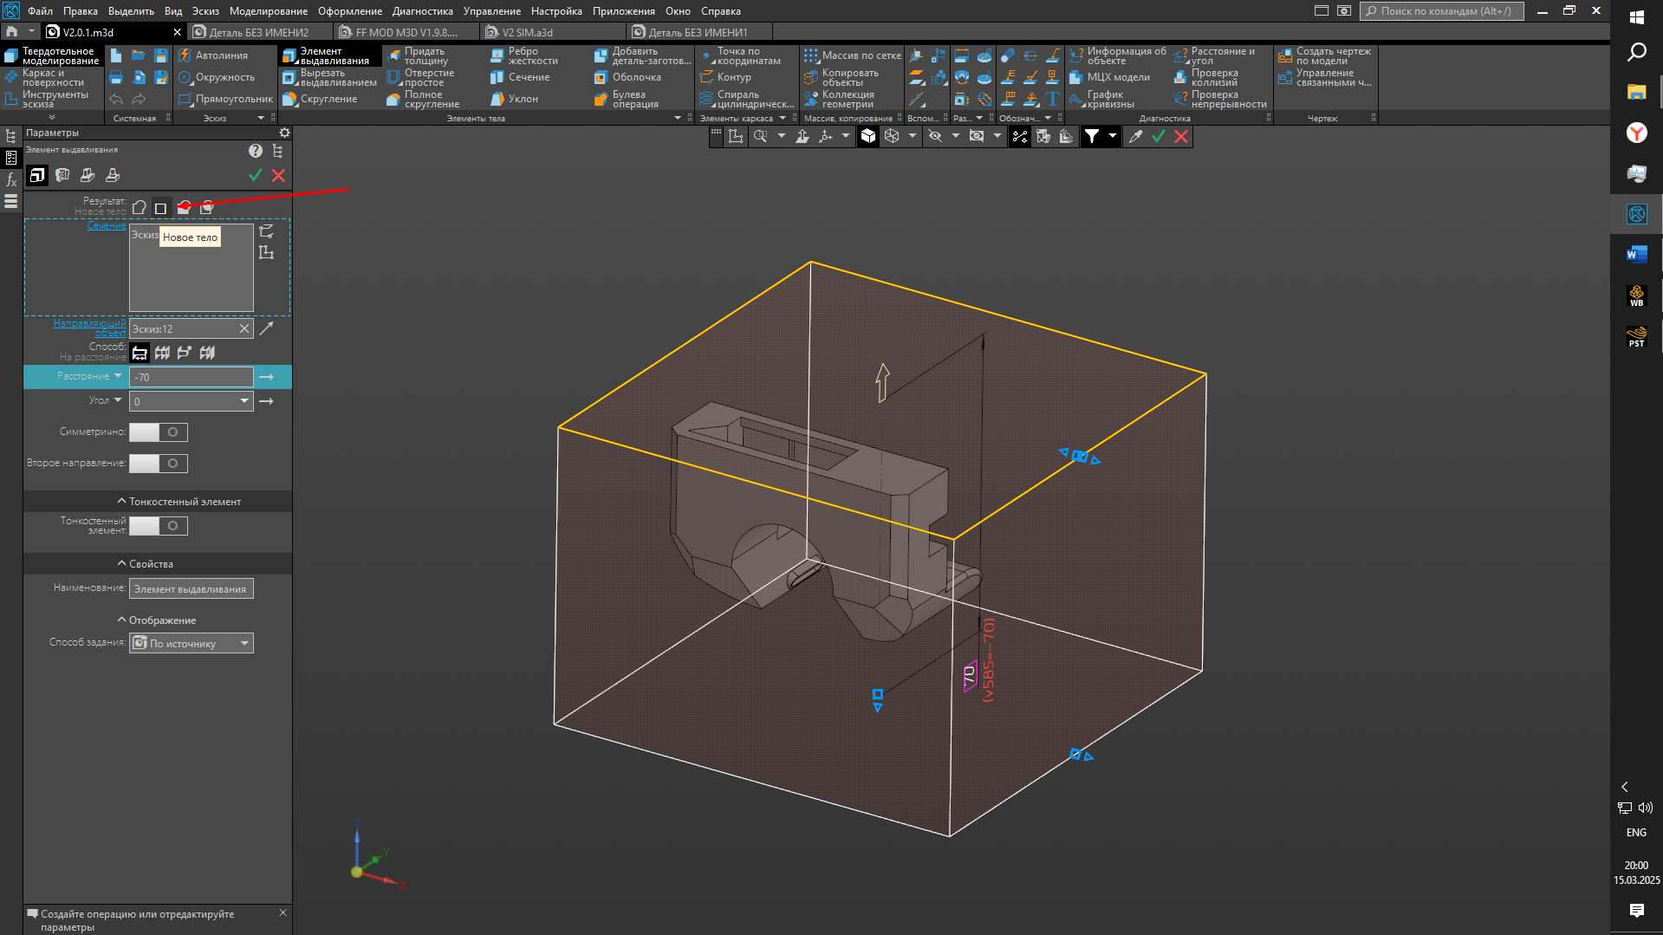Toggle the Симметрично switch
Screen dimensions: 1663x935
[x=159, y=432]
